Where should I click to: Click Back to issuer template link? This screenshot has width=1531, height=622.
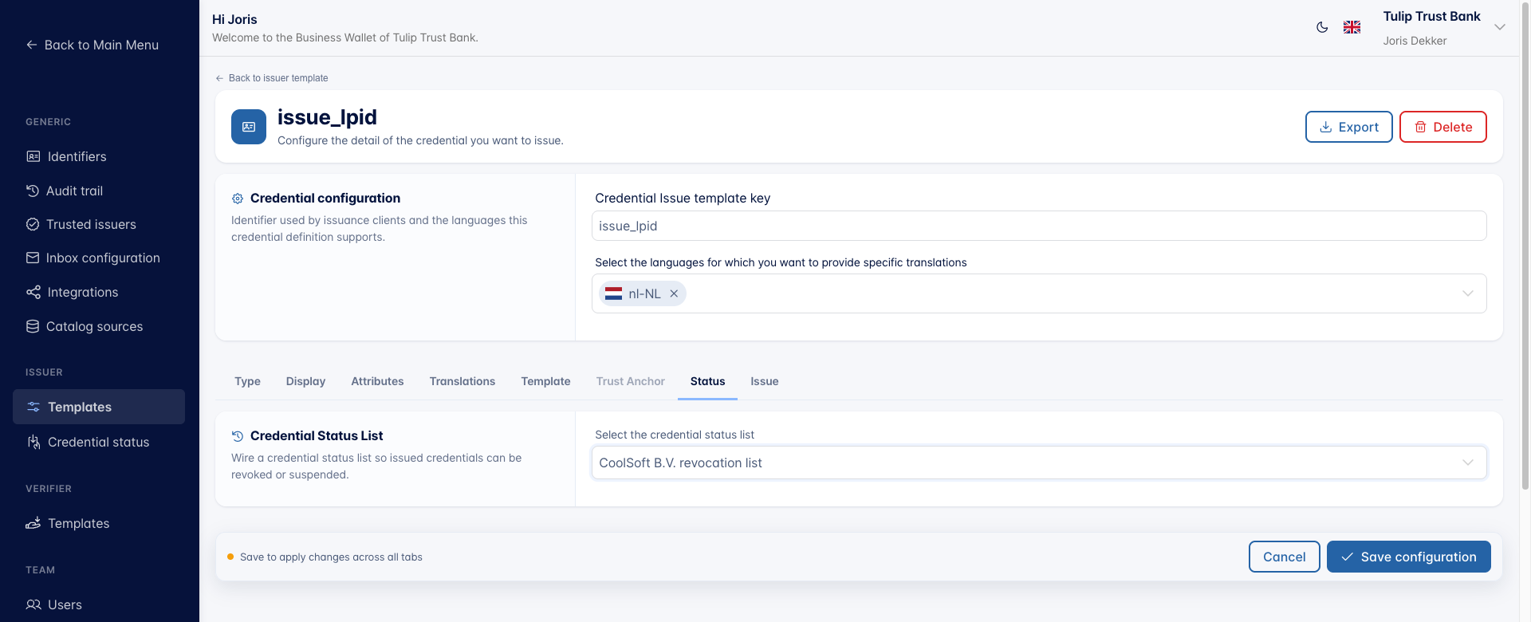(x=272, y=78)
